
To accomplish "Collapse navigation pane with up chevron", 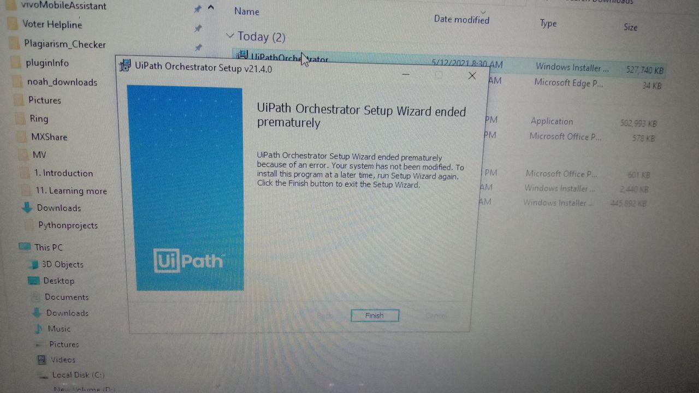I will tap(211, 8).
